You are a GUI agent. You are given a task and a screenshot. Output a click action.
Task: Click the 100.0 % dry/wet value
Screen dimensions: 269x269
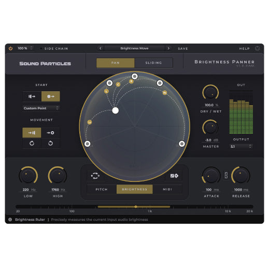tap(211, 105)
